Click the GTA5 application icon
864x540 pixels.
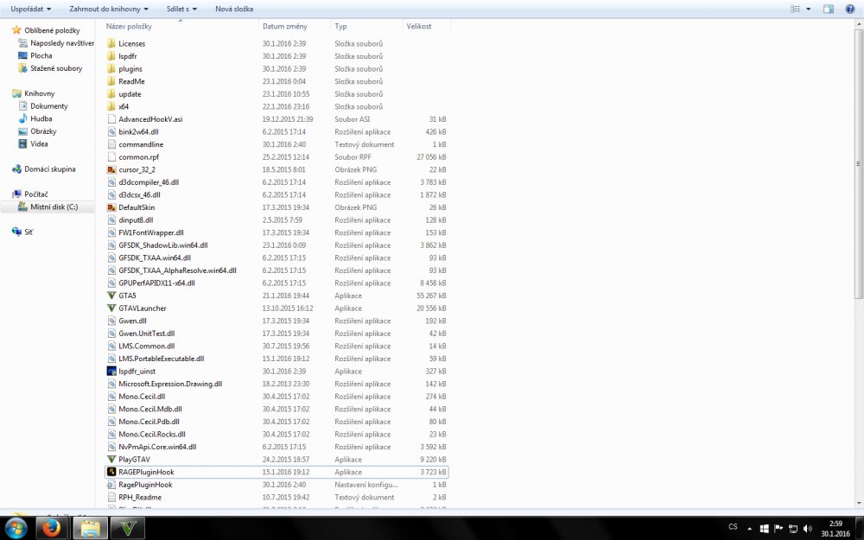click(111, 295)
